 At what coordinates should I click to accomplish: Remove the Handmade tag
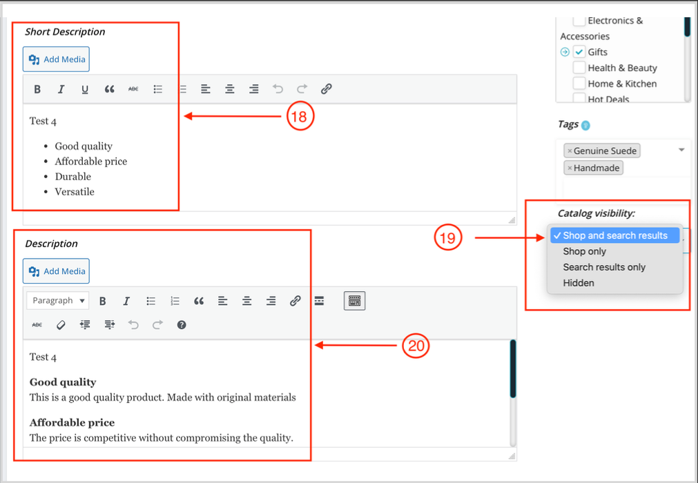coord(570,168)
